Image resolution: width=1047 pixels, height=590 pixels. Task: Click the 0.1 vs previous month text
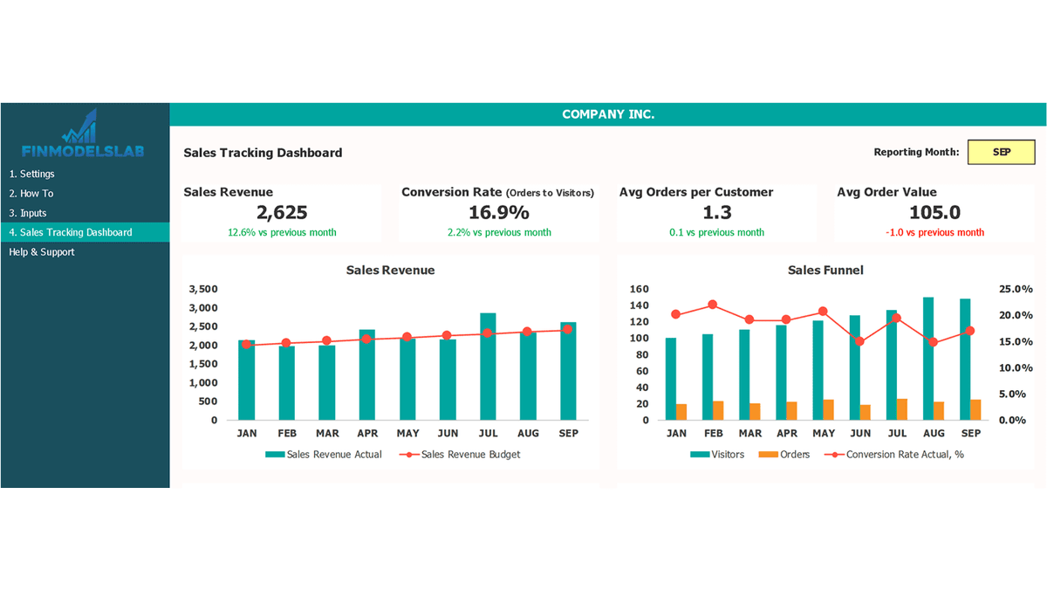[x=717, y=232]
